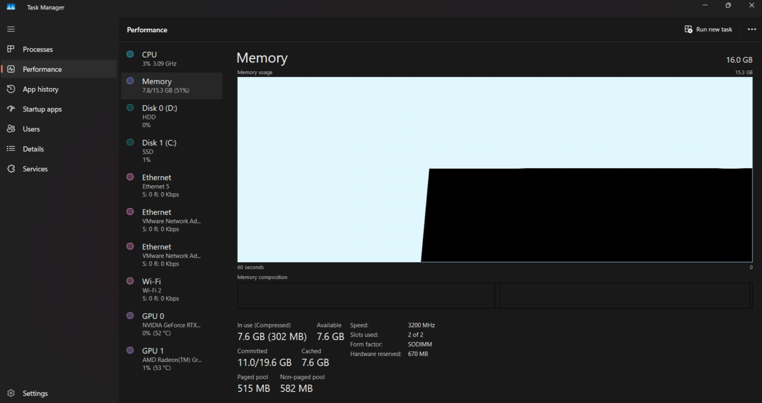
Task: Select the Users sidebar icon
Action: pyautogui.click(x=11, y=128)
